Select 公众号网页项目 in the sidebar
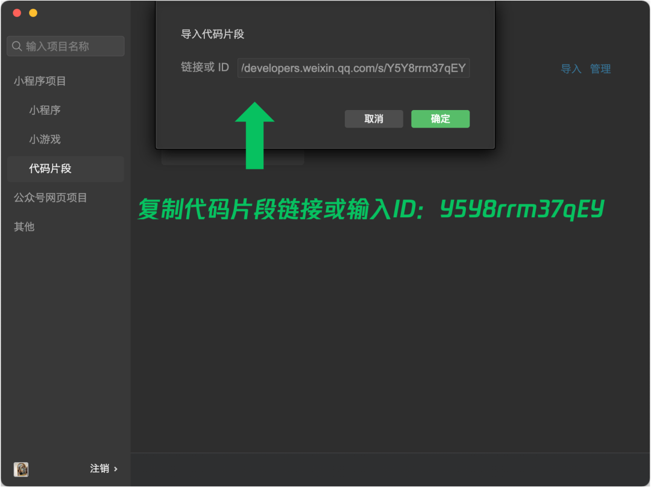 [x=50, y=198]
